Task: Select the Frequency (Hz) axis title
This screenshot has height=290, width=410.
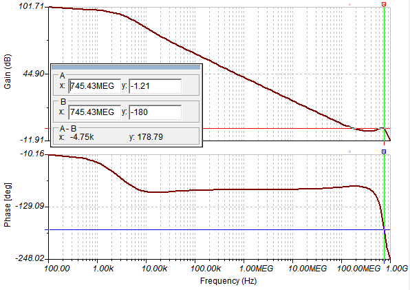Action: point(228,281)
